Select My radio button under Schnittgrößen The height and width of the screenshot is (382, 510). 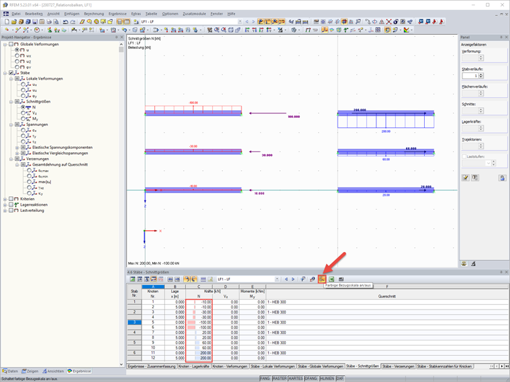(x=23, y=119)
